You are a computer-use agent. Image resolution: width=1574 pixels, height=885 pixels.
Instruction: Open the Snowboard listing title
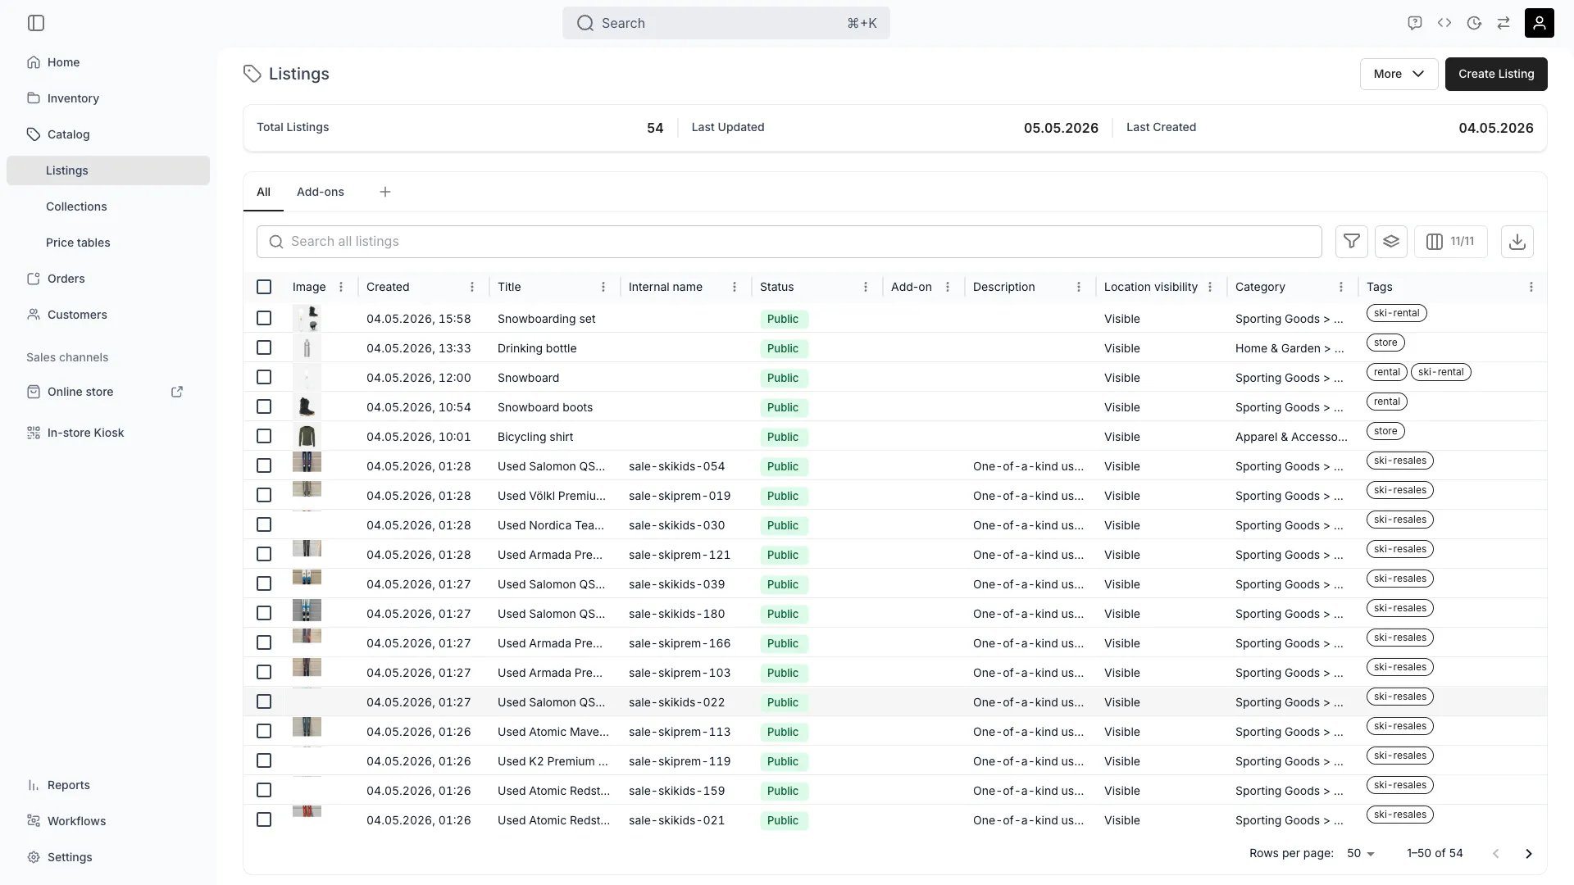pyautogui.click(x=528, y=378)
